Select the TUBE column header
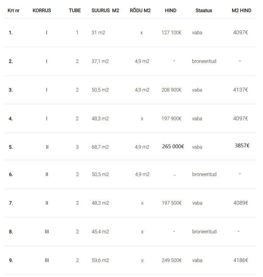 [x=75, y=10]
